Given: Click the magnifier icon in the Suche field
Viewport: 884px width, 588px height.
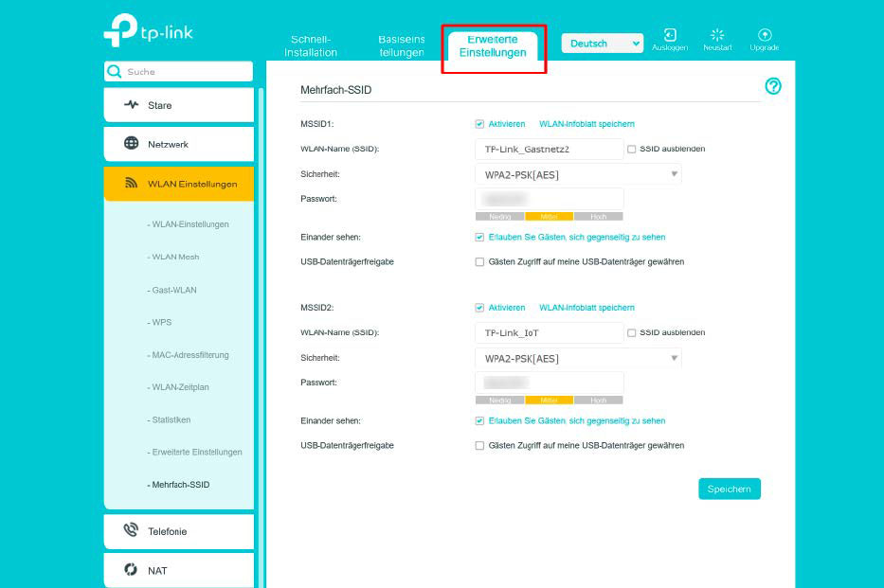Looking at the screenshot, I should tap(114, 71).
